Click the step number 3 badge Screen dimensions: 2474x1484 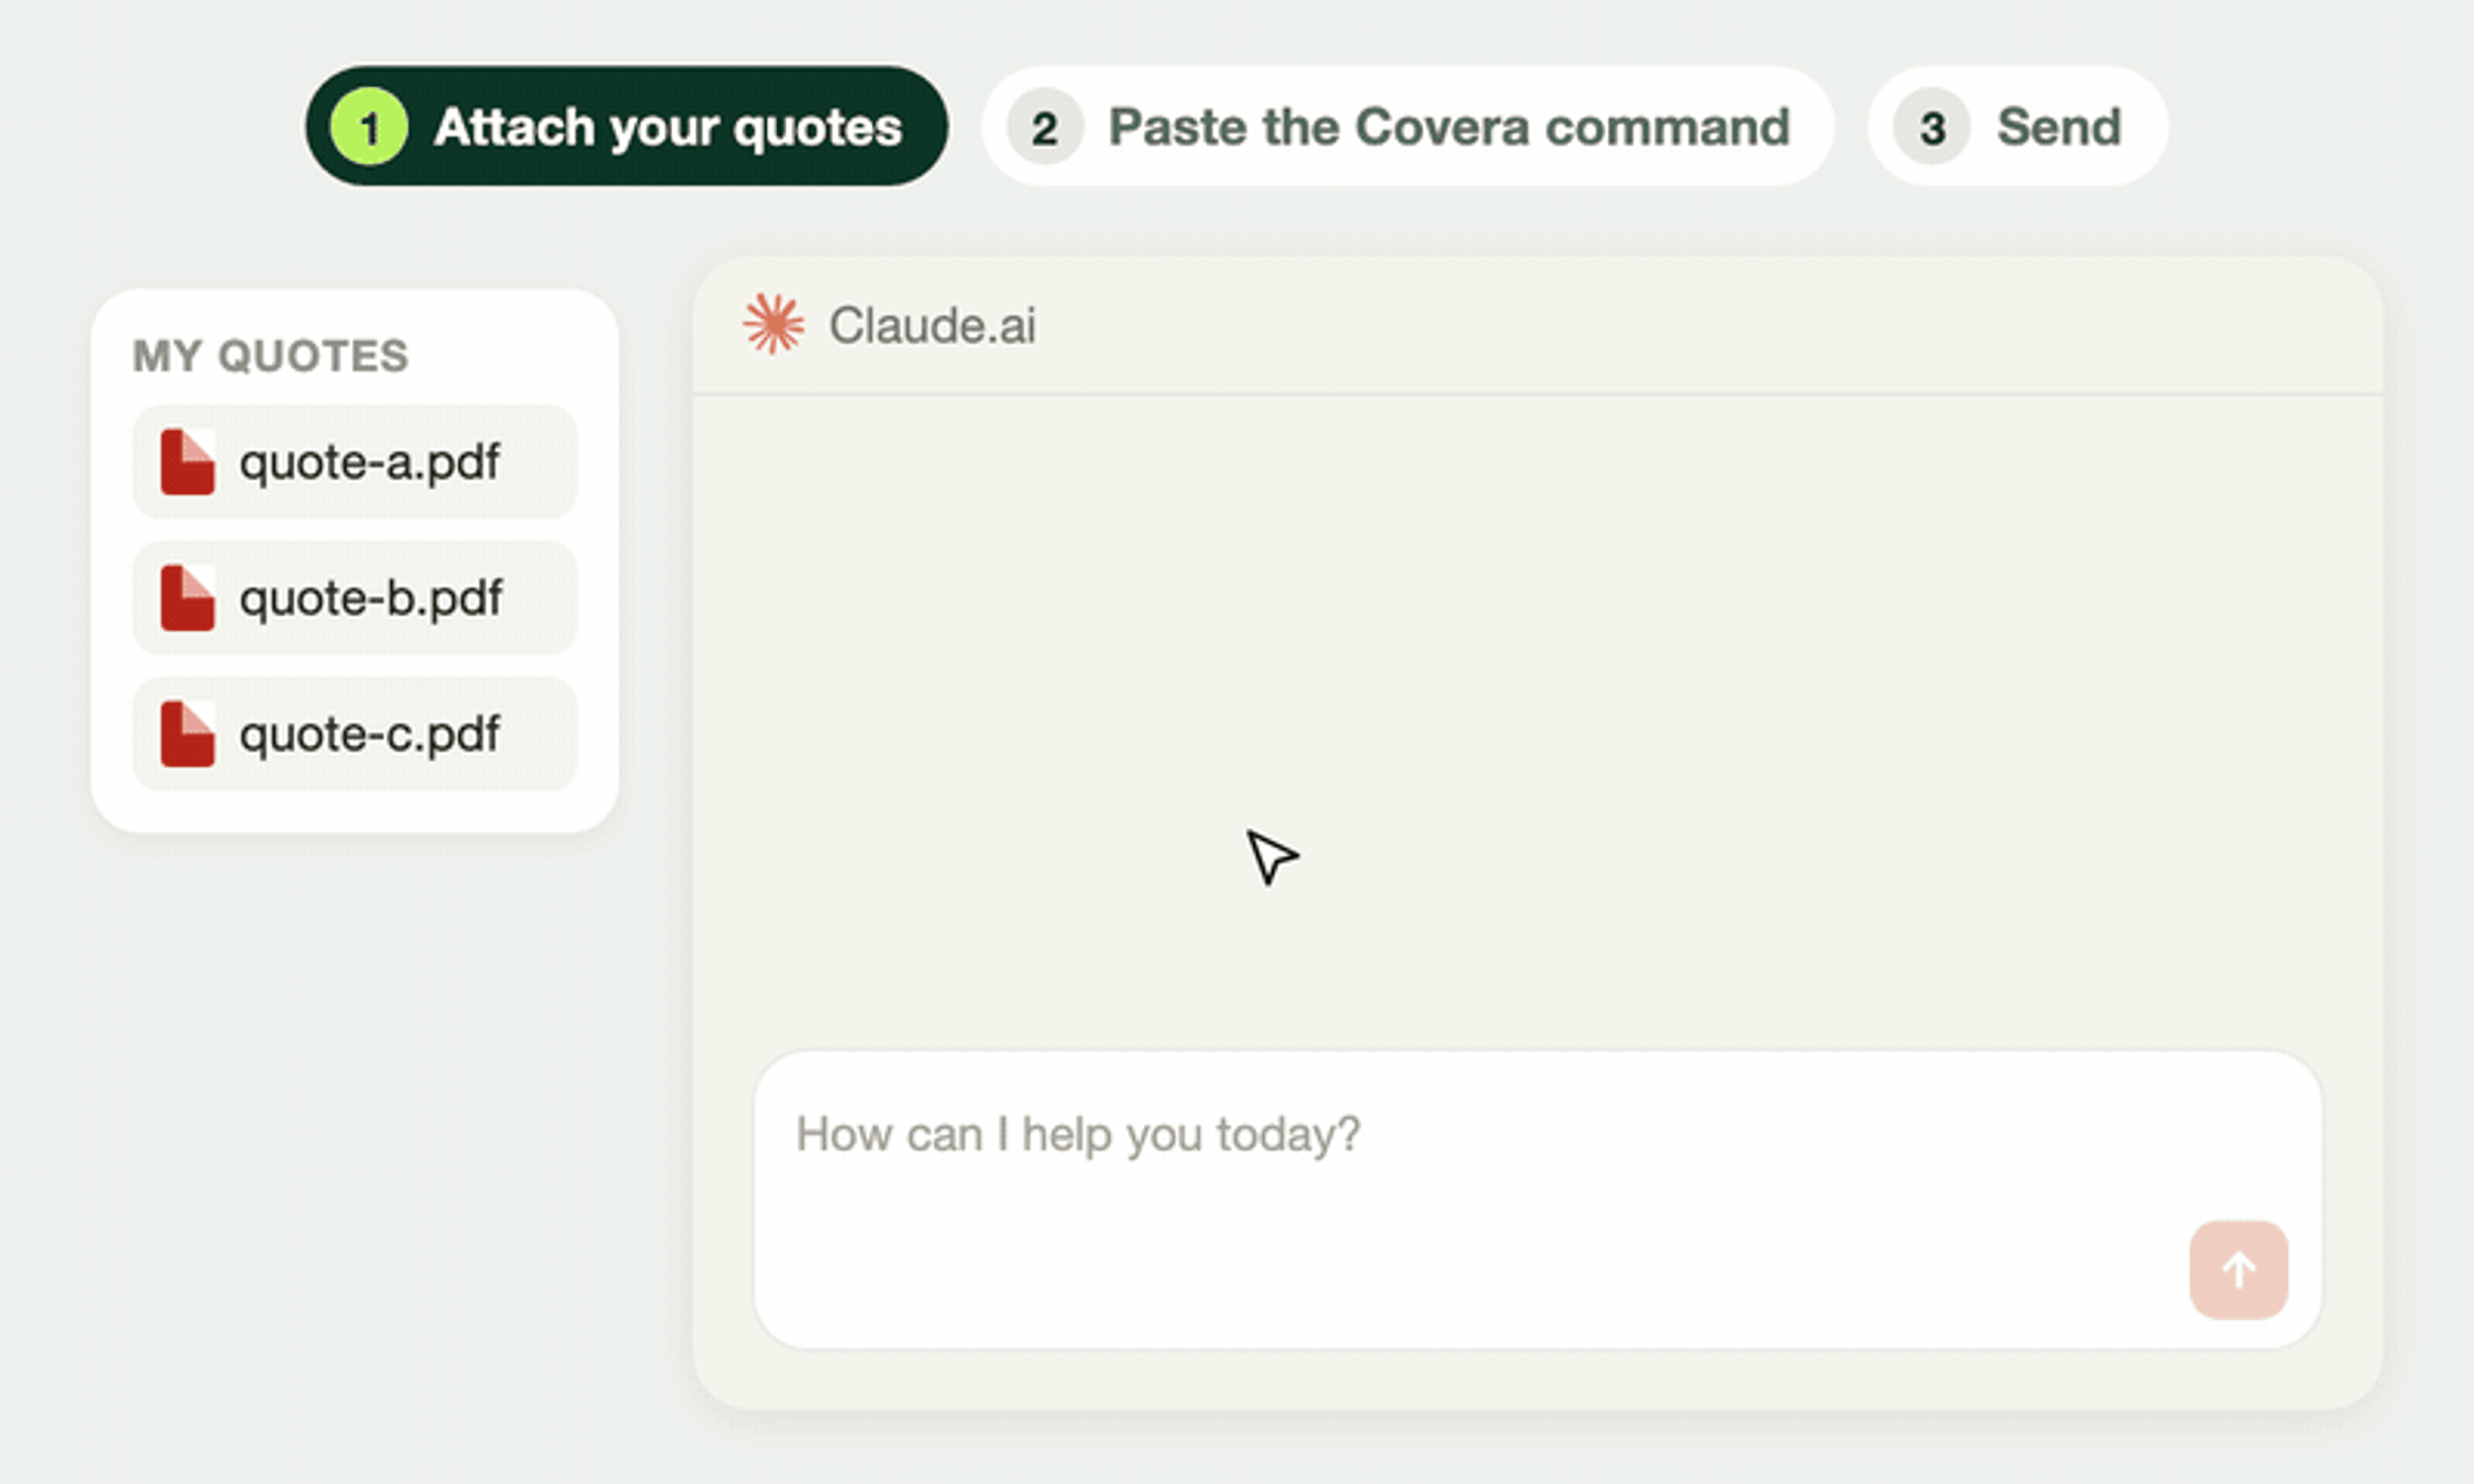point(1932,127)
